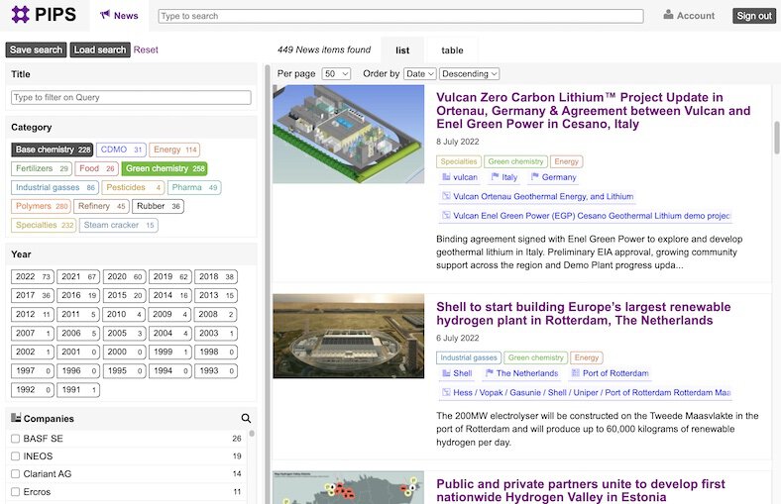Image resolution: width=781 pixels, height=504 pixels.
Task: Toggle the Energy category filter
Action: [174, 150]
